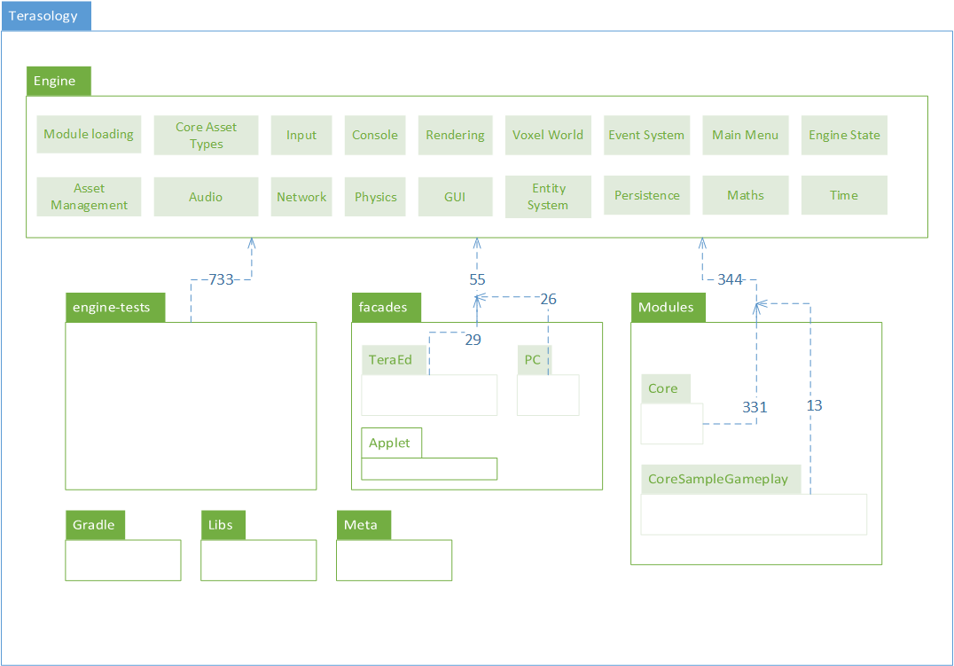Click the Meta package tab
Screen dimensions: 954x666
pos(363,524)
